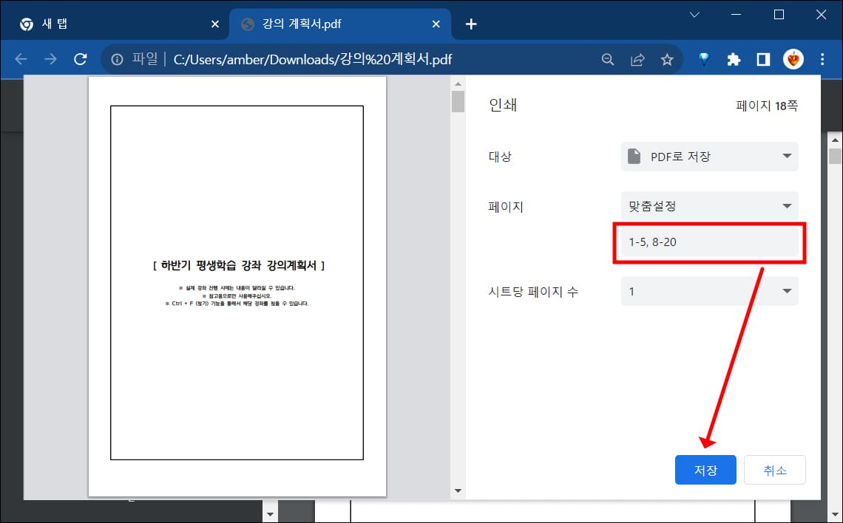The image size is (843, 523).
Task: Open Chrome's side panel icon
Action: 763,59
